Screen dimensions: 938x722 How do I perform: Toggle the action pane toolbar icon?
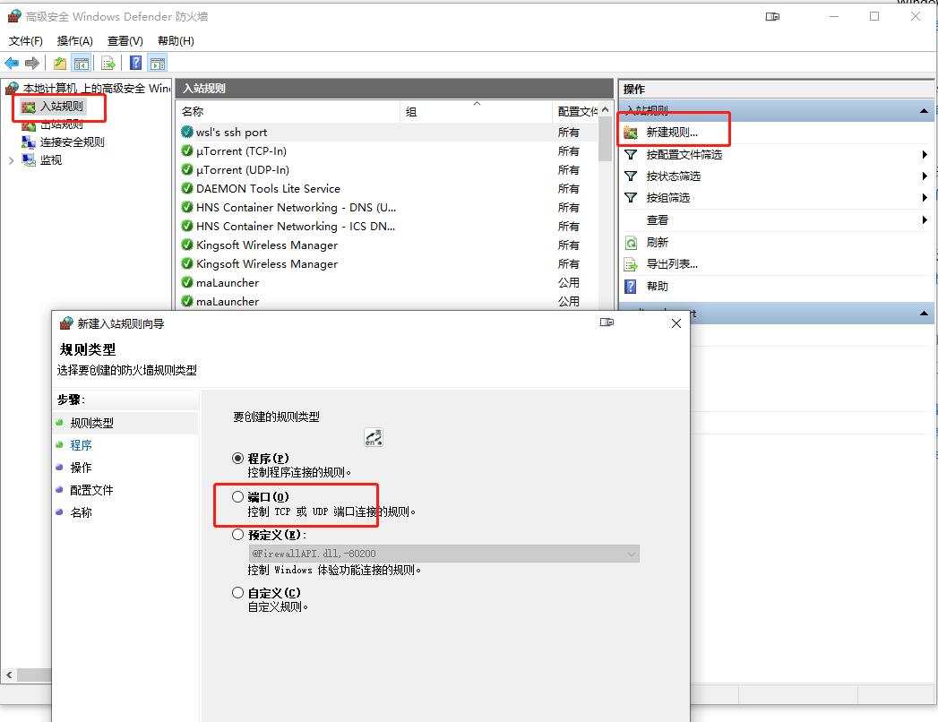tap(158, 63)
